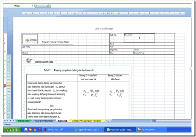Click the Kampus logo image
Screen dimensions: 196x137
tap(30, 39)
